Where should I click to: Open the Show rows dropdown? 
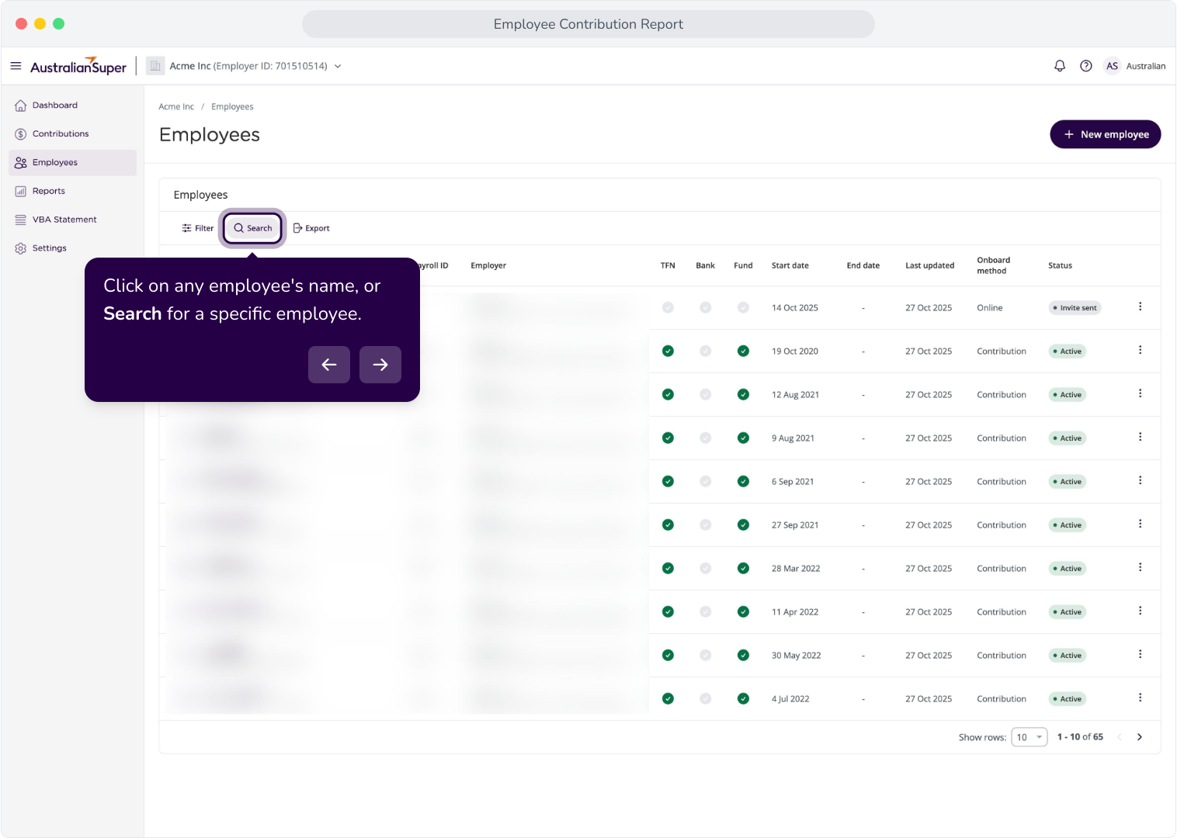pos(1029,737)
